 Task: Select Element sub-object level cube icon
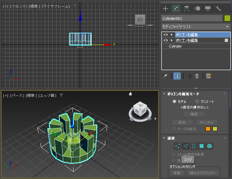click(x=209, y=146)
